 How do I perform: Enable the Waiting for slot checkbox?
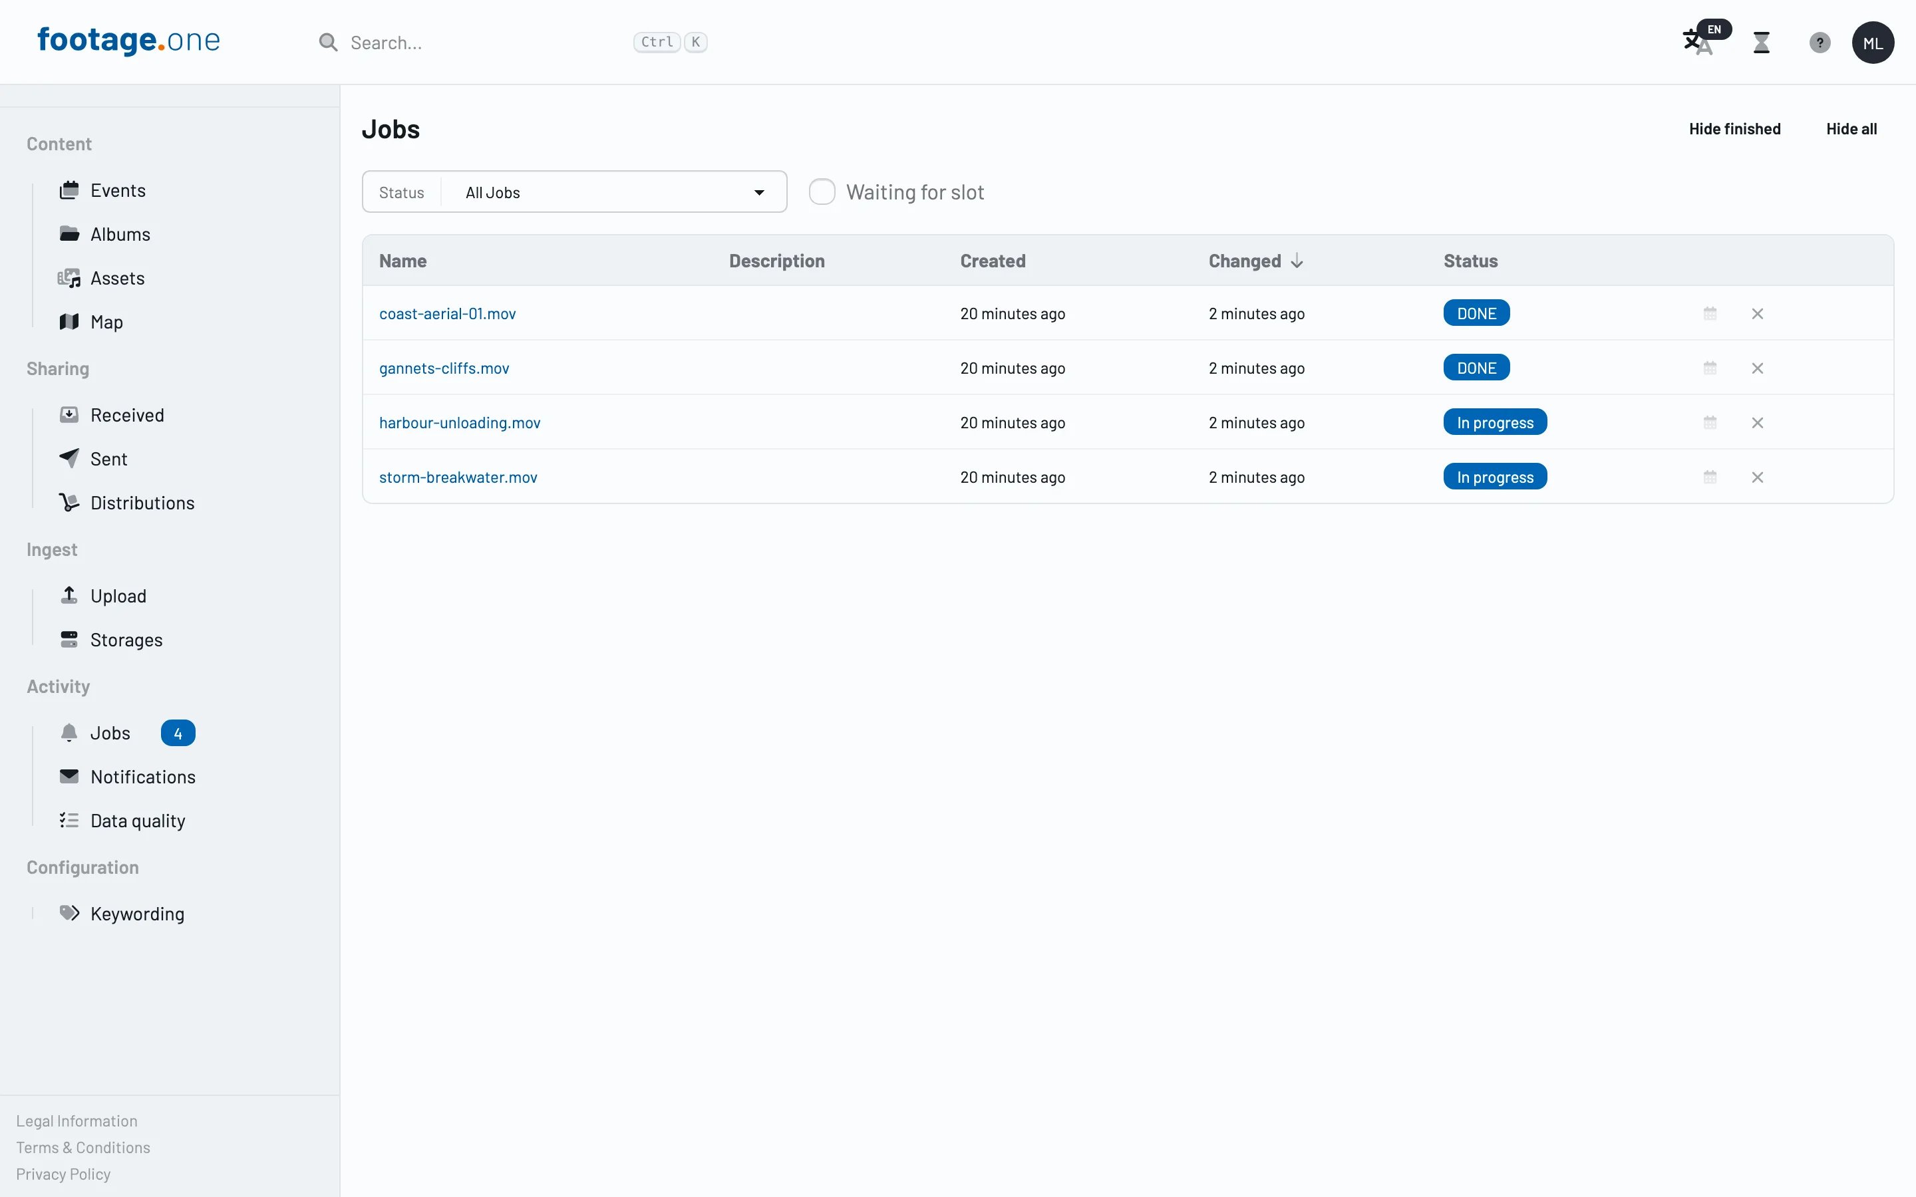point(822,192)
